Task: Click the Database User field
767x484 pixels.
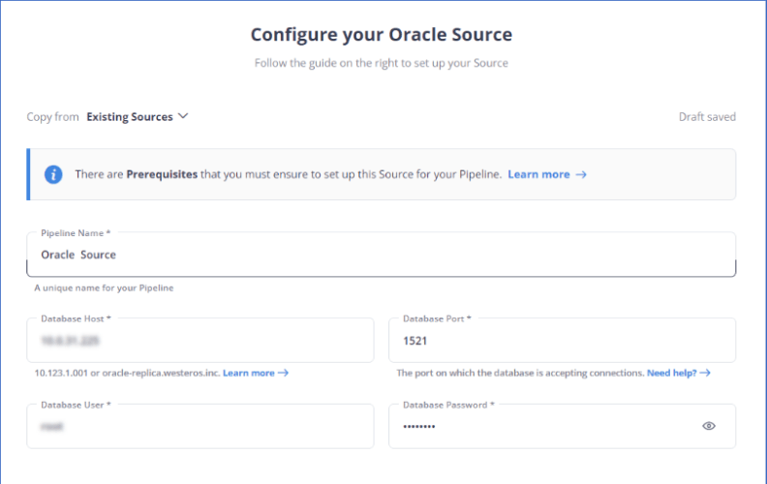Action: 200,426
